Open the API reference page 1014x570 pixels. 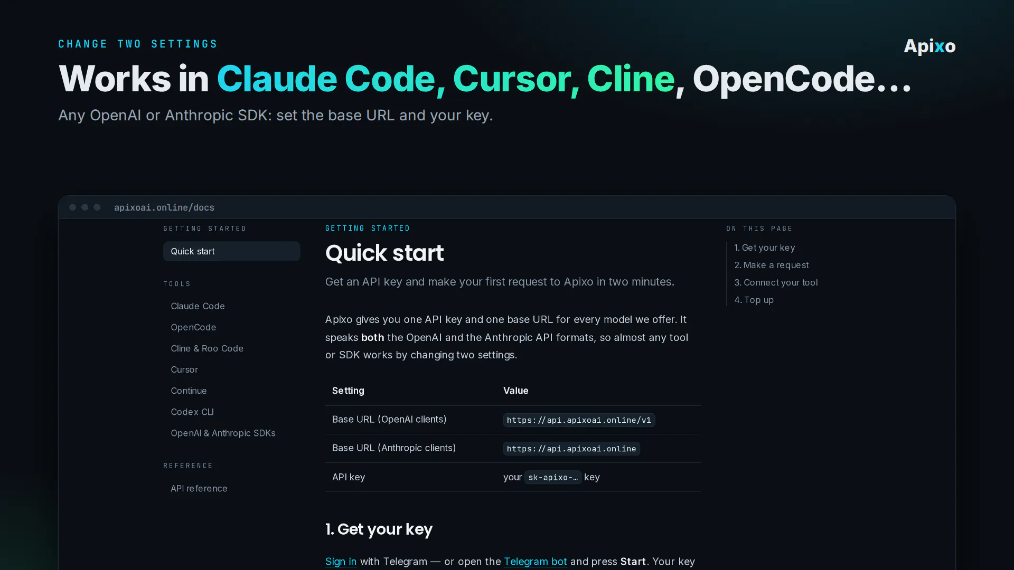(199, 488)
